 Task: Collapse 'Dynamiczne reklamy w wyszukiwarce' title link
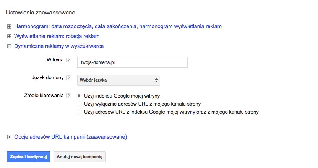pyautogui.click(x=59, y=46)
